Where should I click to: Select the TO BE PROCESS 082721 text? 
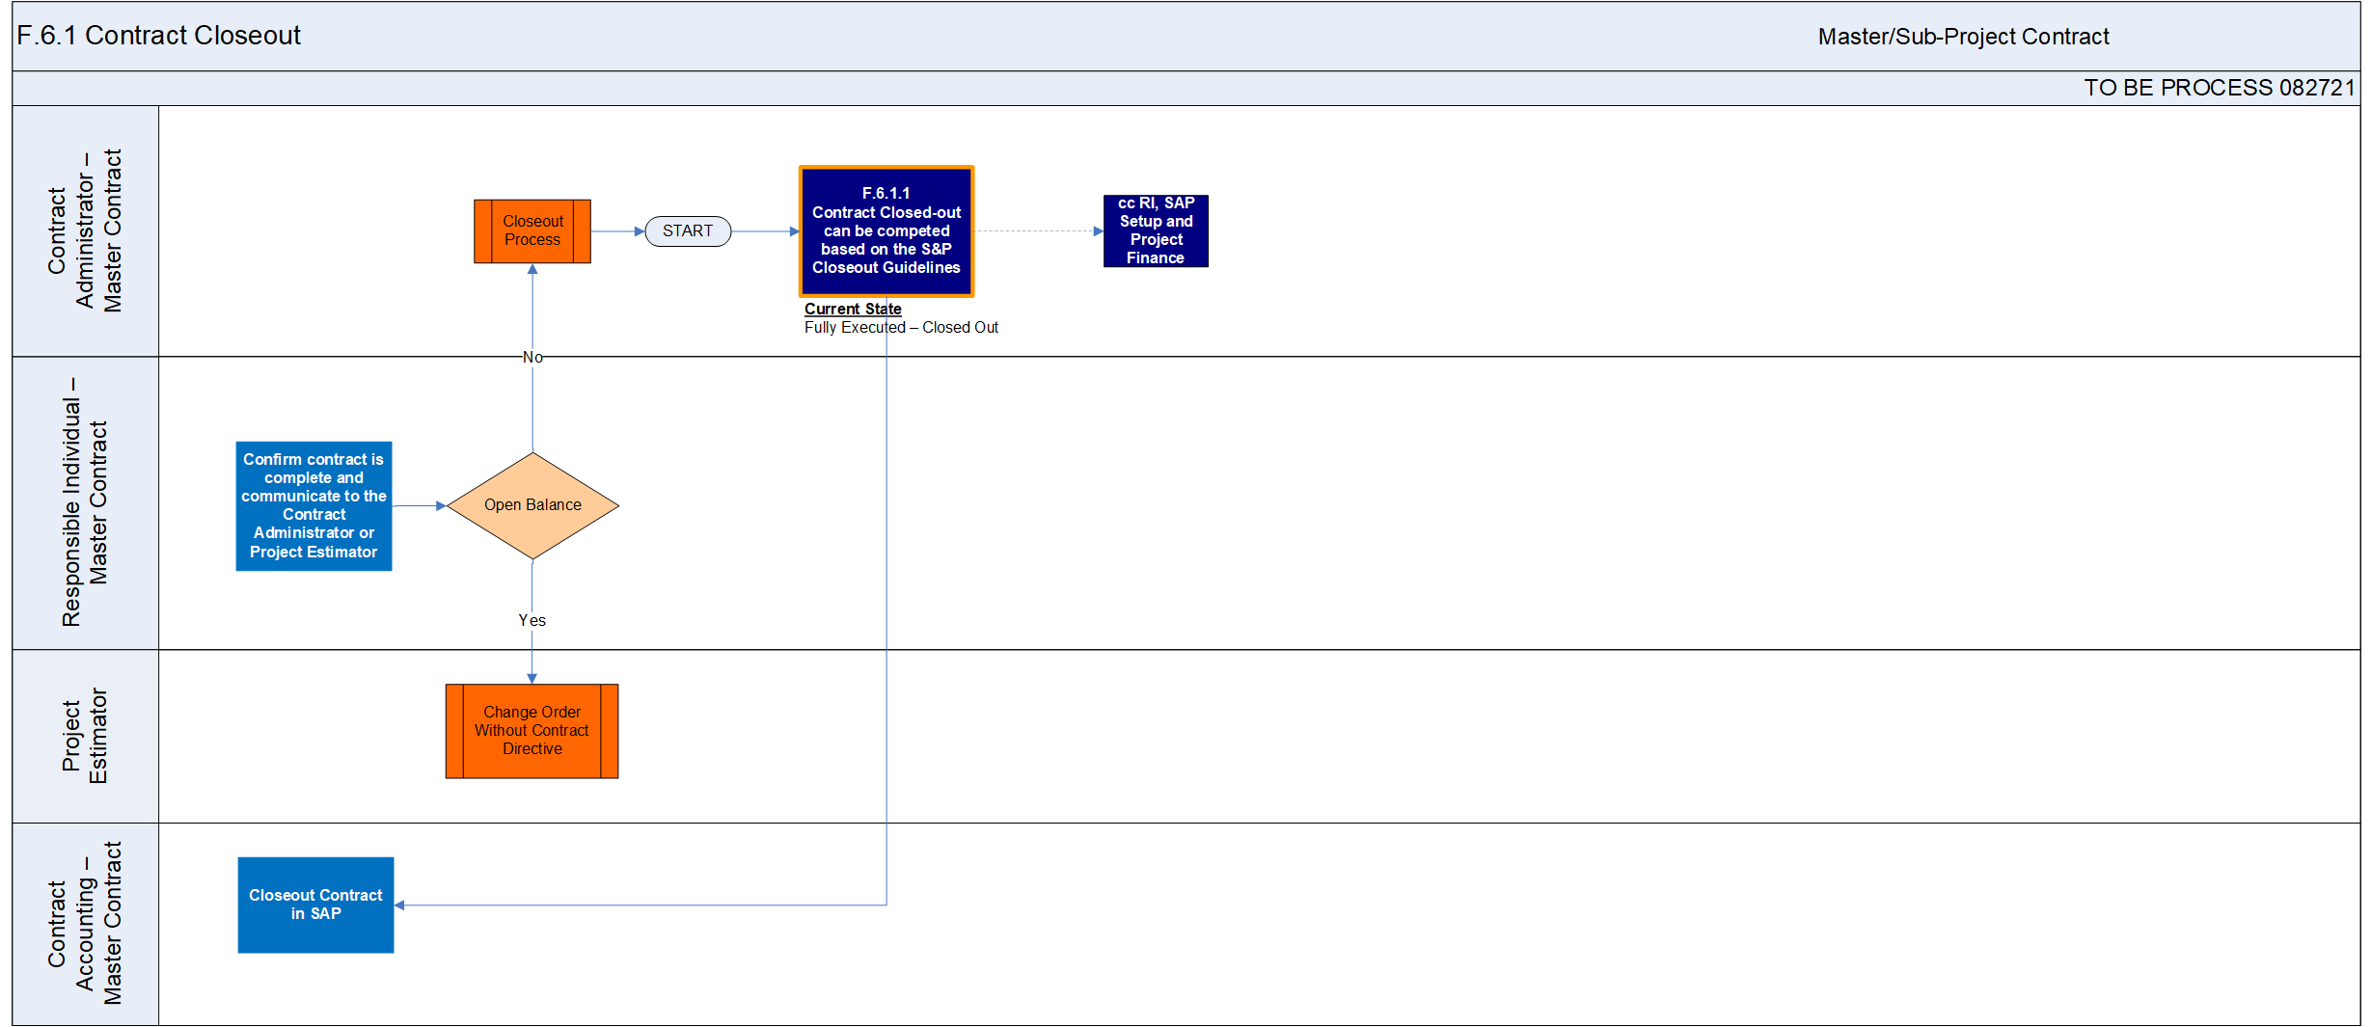[x=2219, y=88]
